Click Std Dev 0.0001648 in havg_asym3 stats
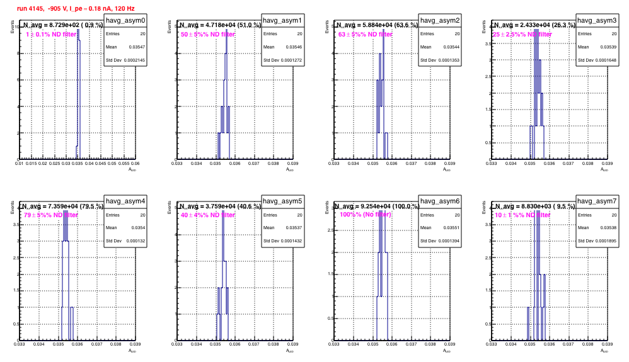629x362 pixels. (x=597, y=60)
